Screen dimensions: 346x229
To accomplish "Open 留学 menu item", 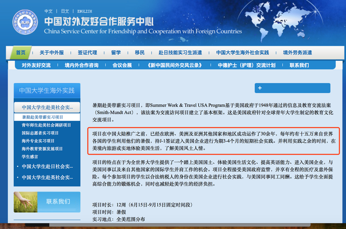I will 116,52.
